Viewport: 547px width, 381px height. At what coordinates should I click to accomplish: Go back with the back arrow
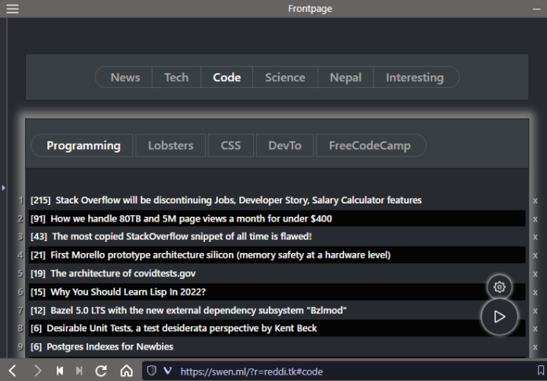[13, 371]
